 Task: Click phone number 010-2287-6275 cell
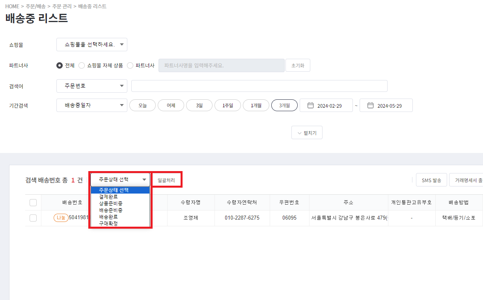point(242,218)
